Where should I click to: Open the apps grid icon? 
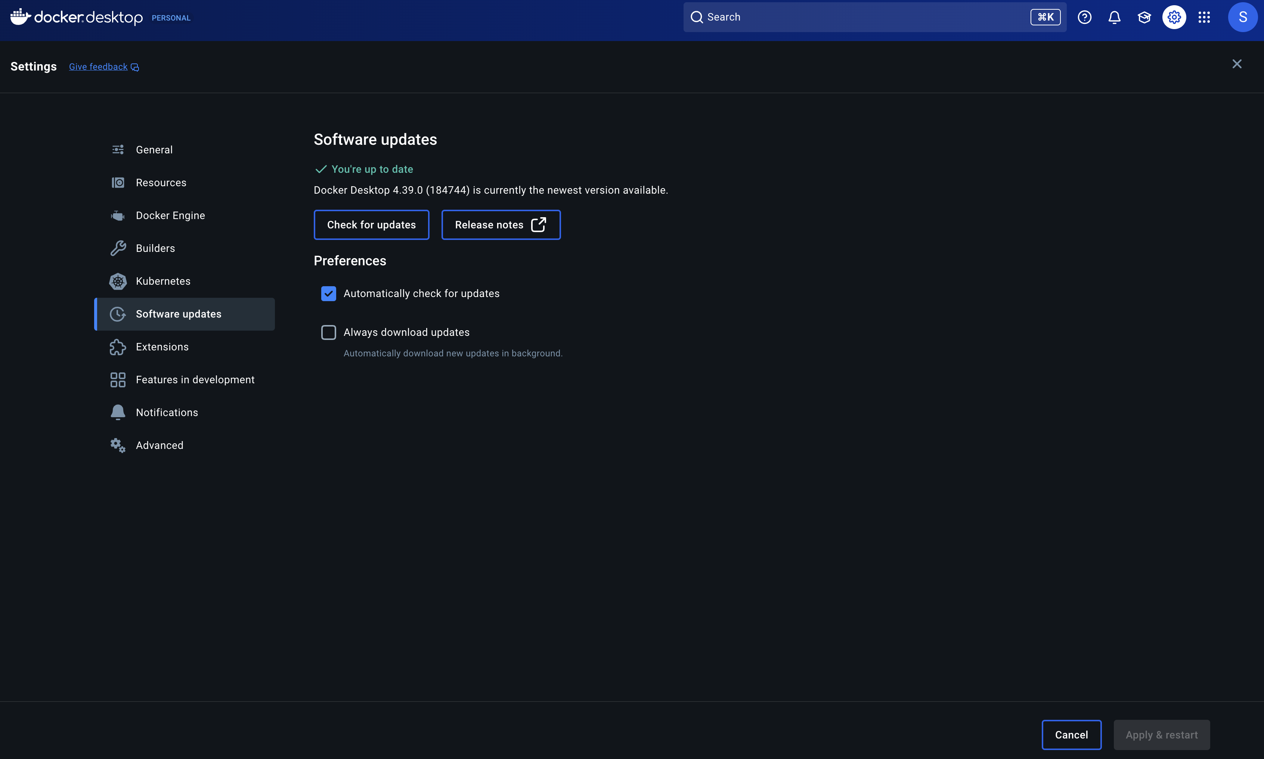1204,18
